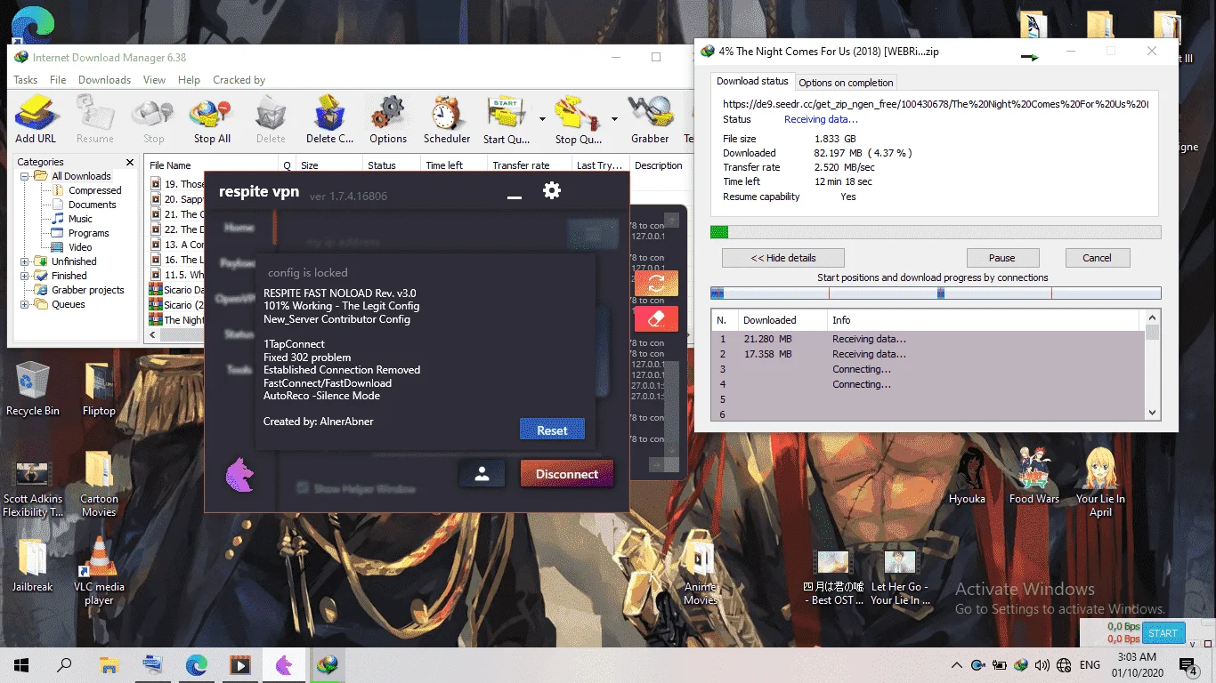Collapse the All Downloads tree node

pyautogui.click(x=25, y=176)
